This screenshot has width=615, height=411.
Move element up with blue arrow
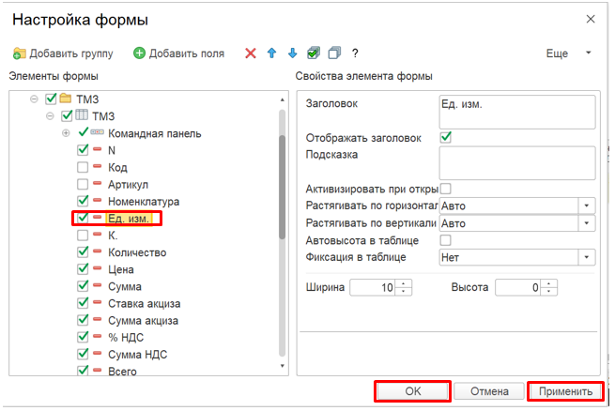point(271,53)
